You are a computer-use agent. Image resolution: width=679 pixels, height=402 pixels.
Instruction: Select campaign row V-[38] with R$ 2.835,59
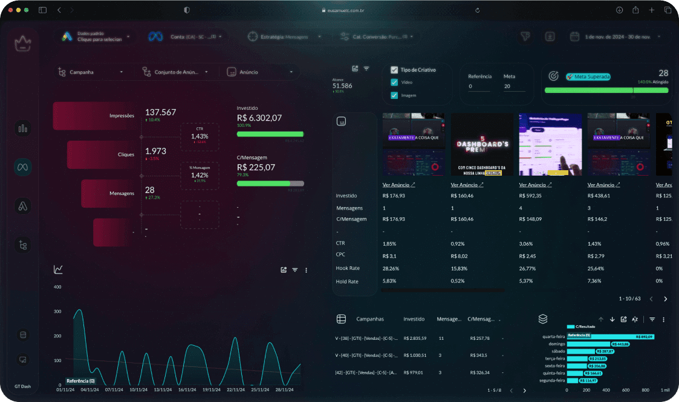[419, 338]
